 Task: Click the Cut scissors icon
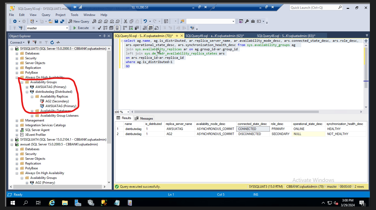click(x=126, y=21)
